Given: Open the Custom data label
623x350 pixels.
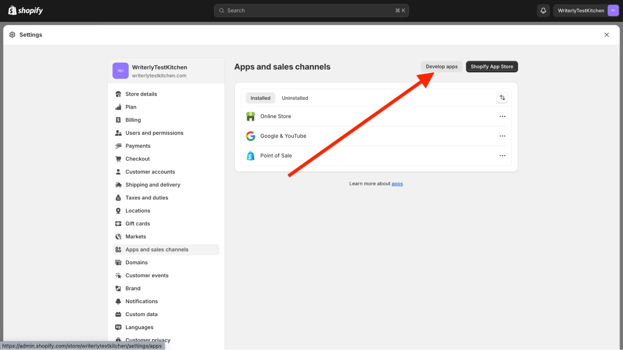Looking at the screenshot, I should [x=141, y=315].
